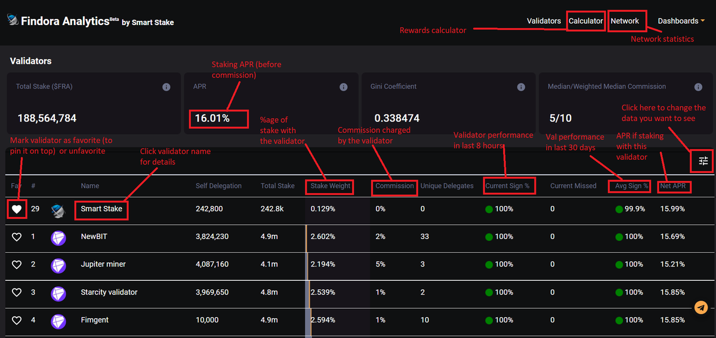
Task: Click Smart Stake validator logo icon
Action: pos(58,210)
